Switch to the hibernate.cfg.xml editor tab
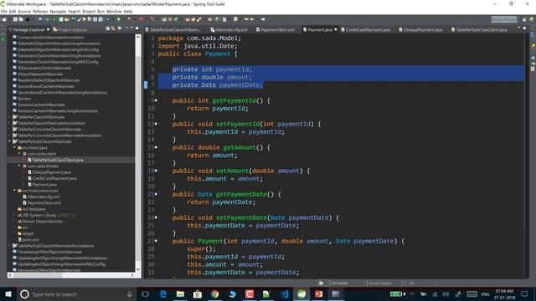Image resolution: width=536 pixels, height=301 pixels. [x=229, y=30]
